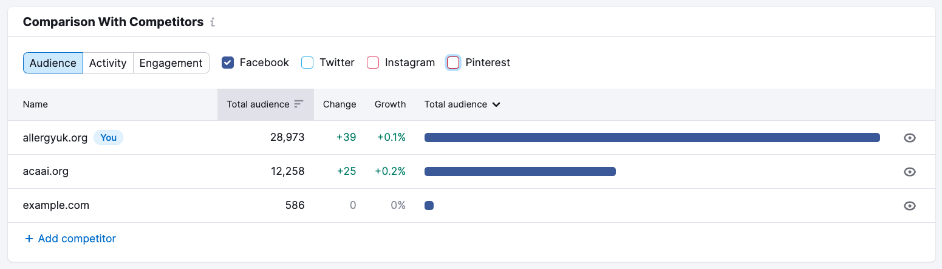Viewport: 942px width, 269px height.
Task: Click the Growth column header
Action: 390,104
